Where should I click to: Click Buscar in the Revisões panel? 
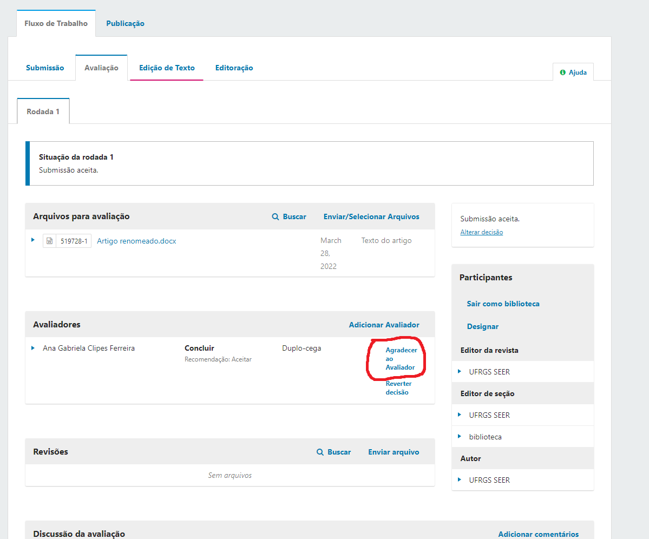[x=339, y=452]
